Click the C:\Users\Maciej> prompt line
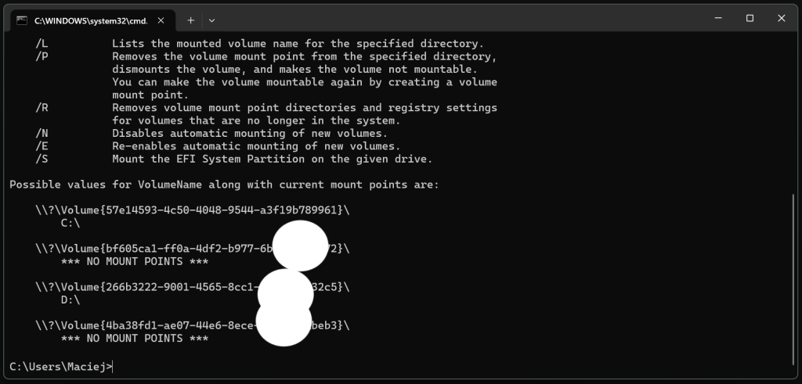802x384 pixels. pos(61,366)
